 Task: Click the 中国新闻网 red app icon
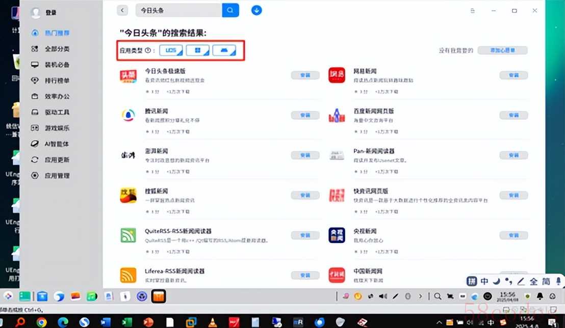click(x=337, y=275)
